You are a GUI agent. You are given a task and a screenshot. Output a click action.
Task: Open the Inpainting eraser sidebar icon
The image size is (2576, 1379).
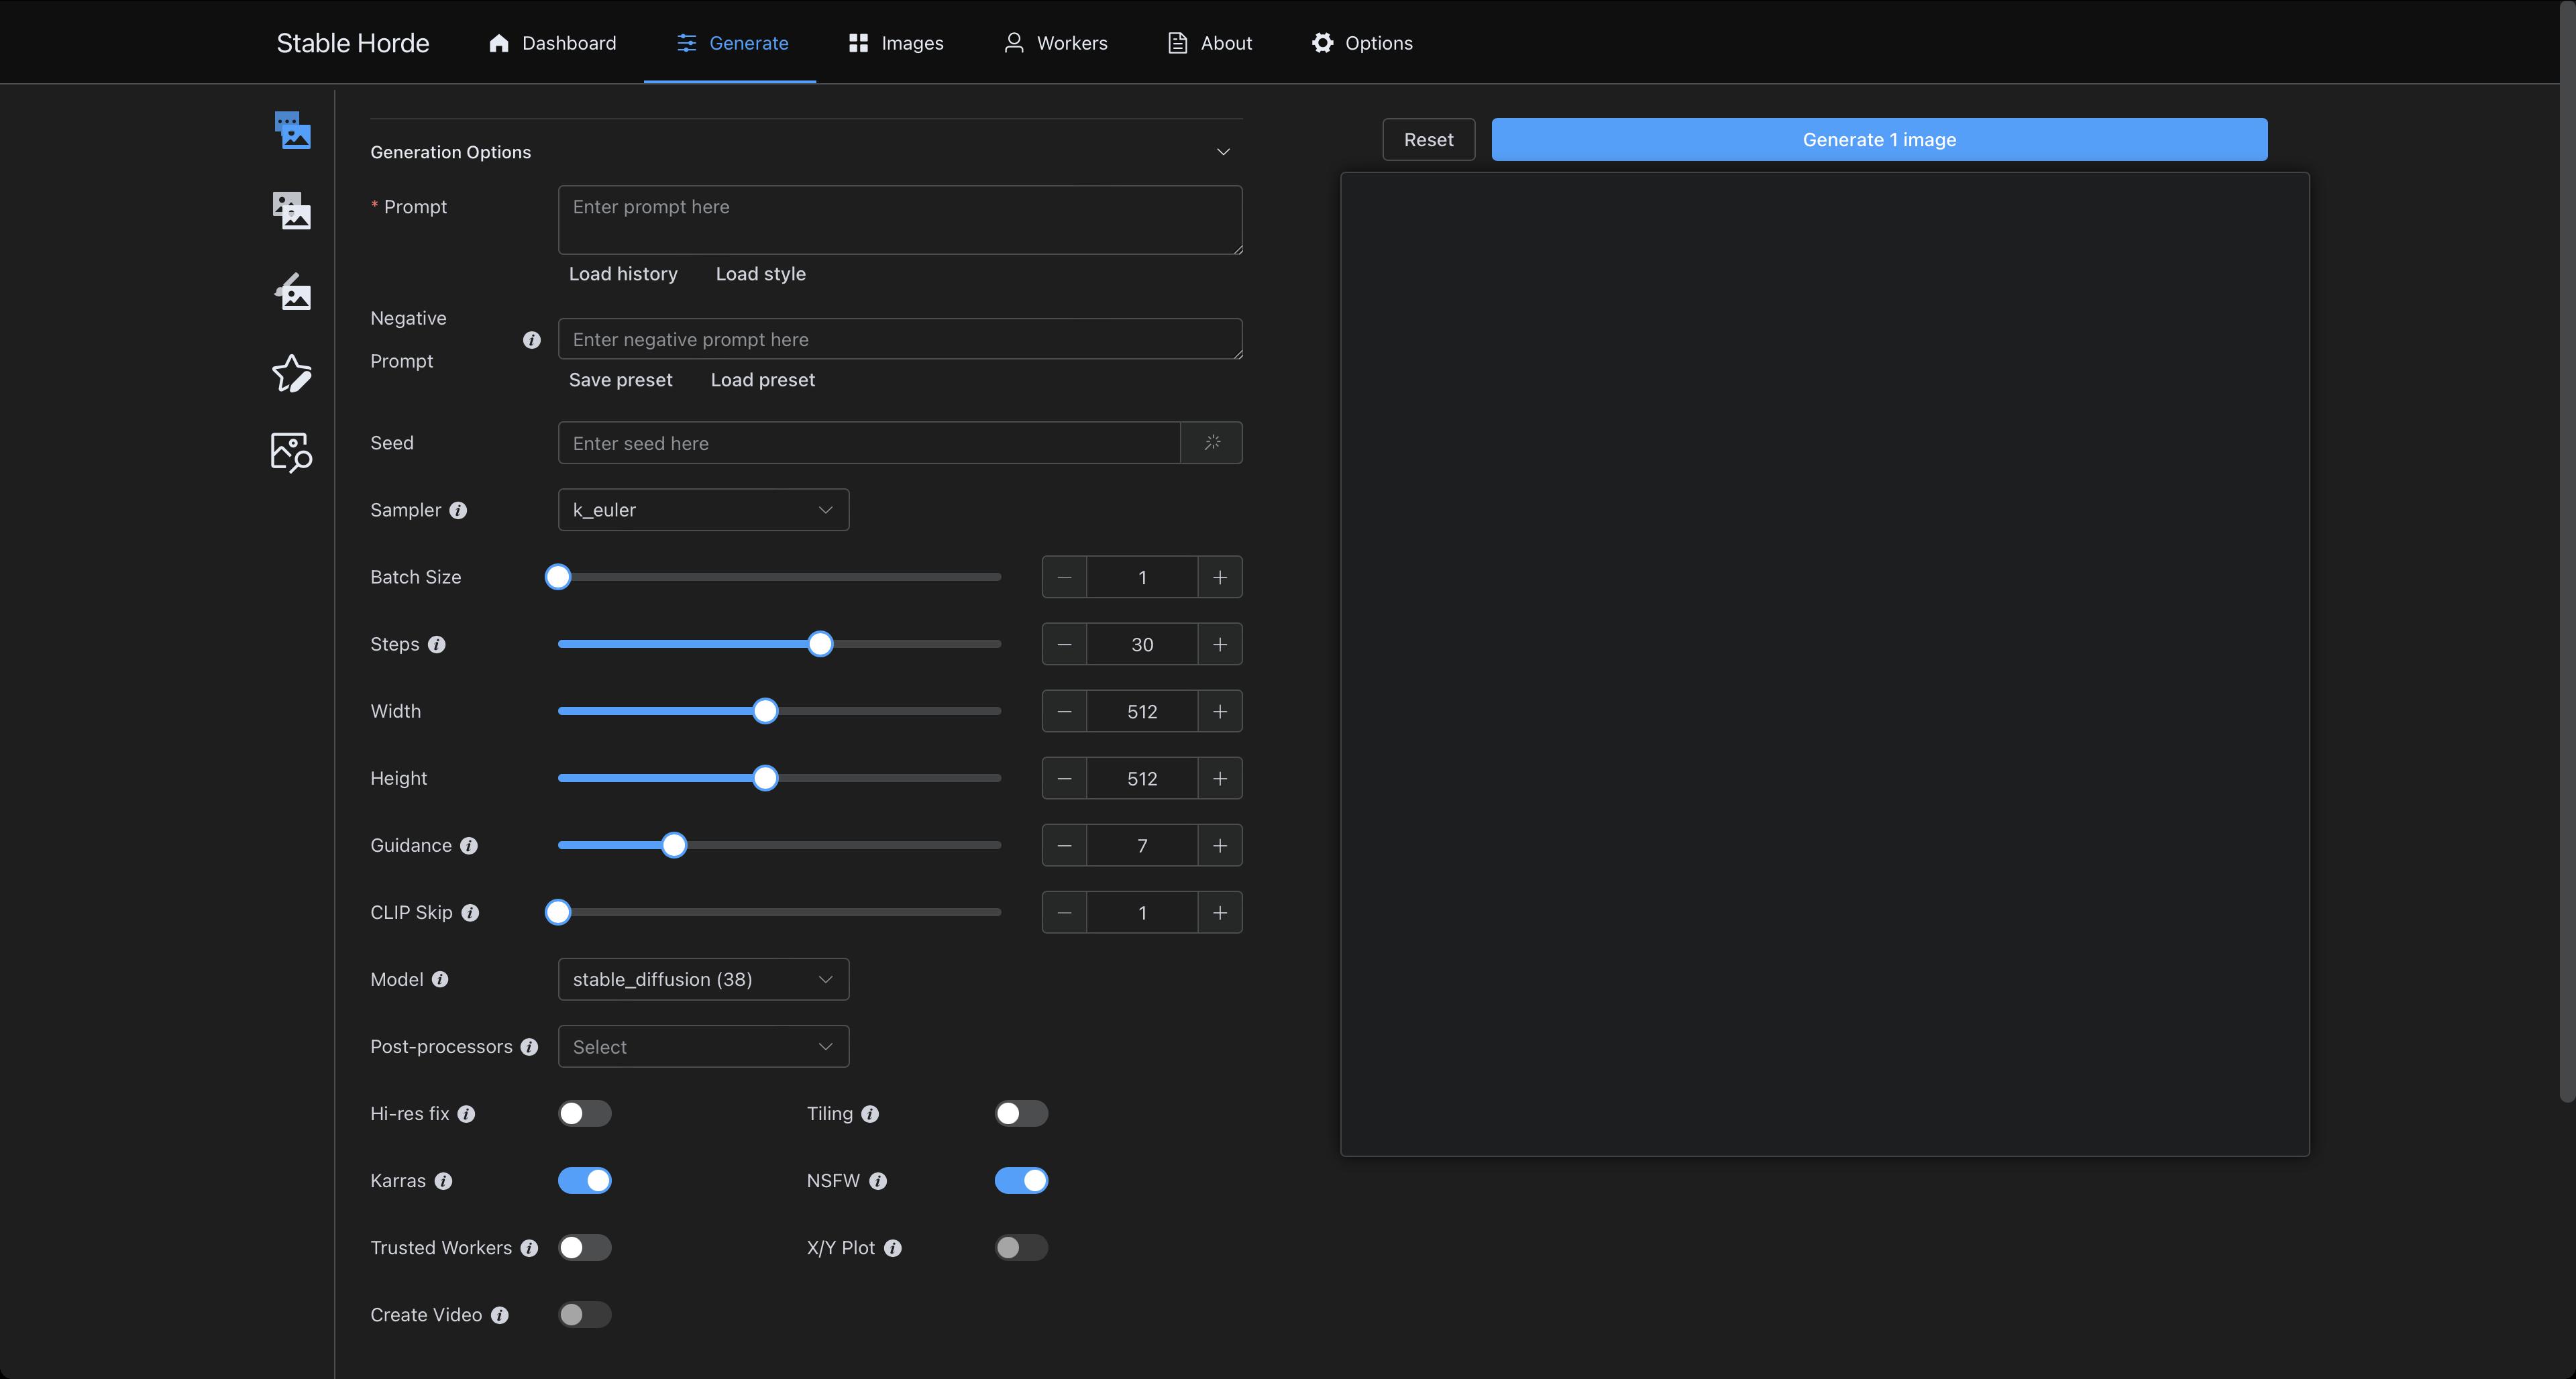292,292
